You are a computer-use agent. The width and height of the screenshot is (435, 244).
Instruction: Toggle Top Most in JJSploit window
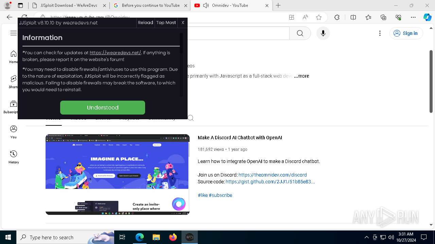point(166,22)
